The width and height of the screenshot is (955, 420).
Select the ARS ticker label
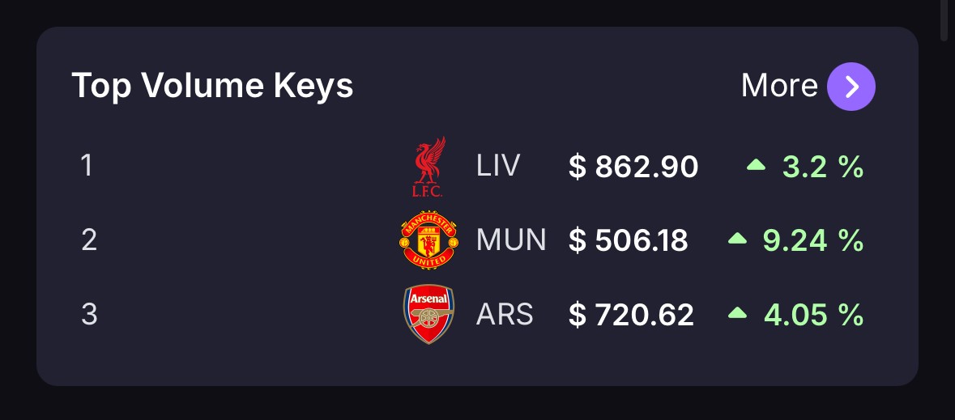(x=505, y=315)
